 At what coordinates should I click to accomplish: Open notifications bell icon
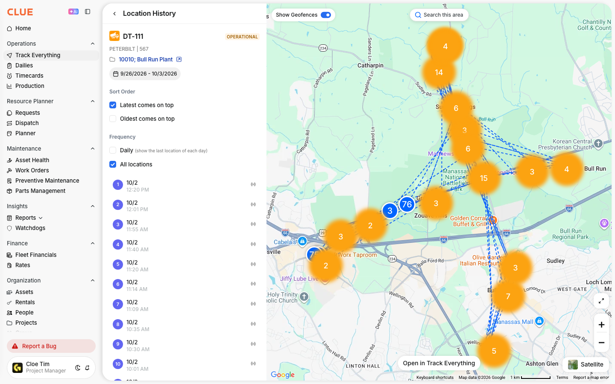tap(87, 368)
